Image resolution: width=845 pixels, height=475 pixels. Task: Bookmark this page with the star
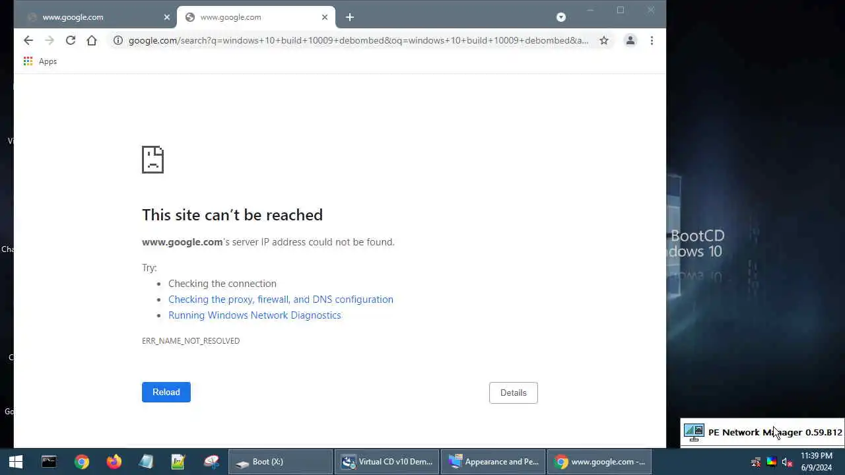click(x=603, y=40)
